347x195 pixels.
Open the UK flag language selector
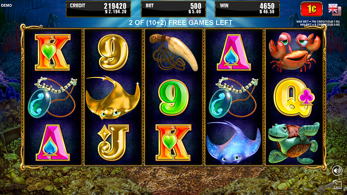334,9
